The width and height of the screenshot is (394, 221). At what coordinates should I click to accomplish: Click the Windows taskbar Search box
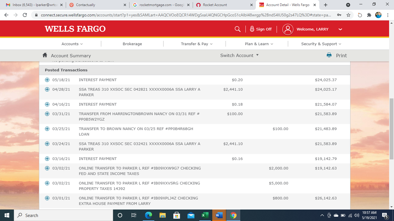point(63,215)
